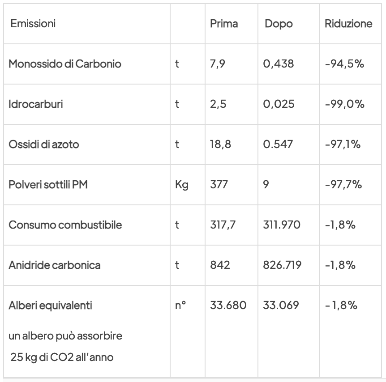Select the n° unit cell
Viewport: 386px width, 382px height.
click(180, 306)
